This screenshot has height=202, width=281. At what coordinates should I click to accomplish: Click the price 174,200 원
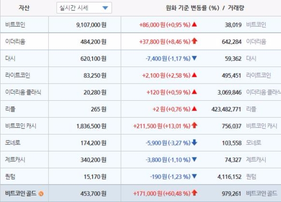point(93,143)
